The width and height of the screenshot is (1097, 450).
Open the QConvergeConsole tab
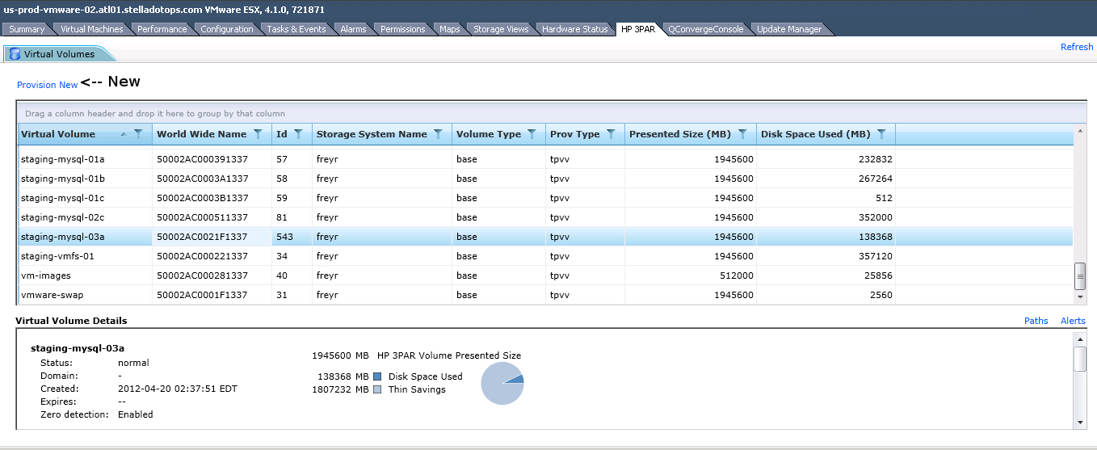pyautogui.click(x=705, y=29)
